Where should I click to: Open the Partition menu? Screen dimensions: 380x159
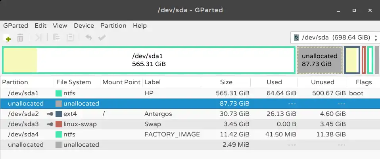[113, 26]
